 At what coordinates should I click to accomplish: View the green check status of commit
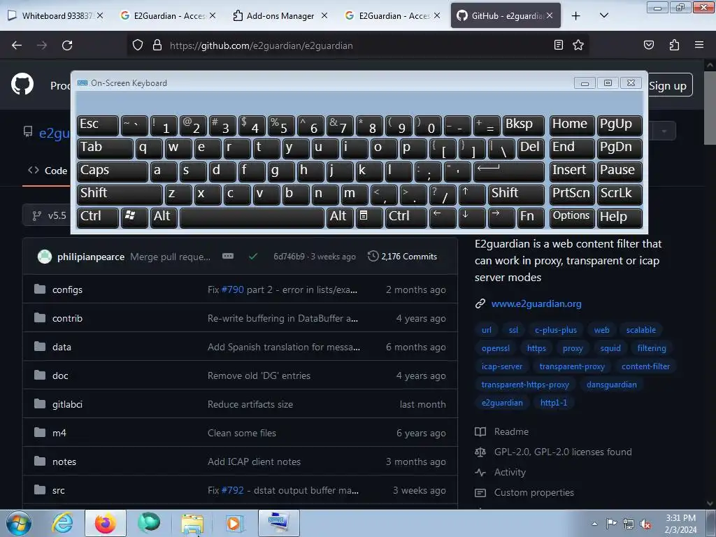click(x=253, y=257)
